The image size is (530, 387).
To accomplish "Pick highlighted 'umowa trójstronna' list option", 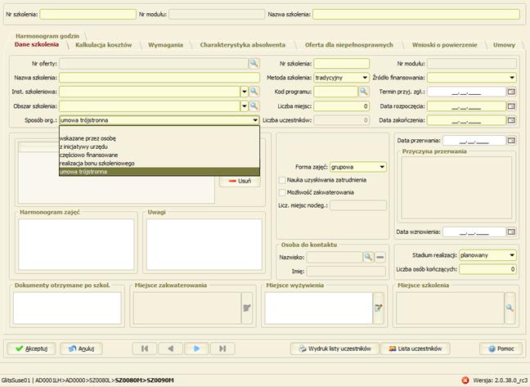I will pyautogui.click(x=159, y=172).
